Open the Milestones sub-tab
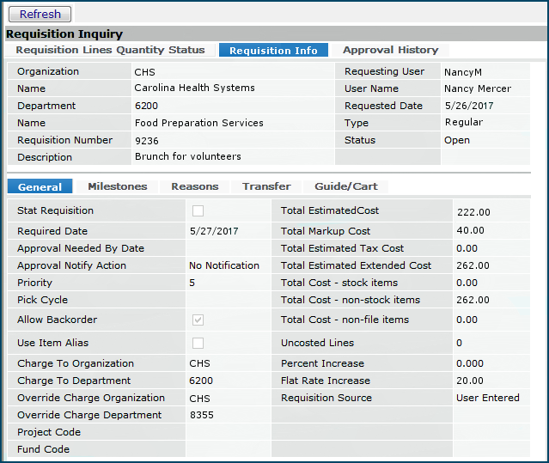 tap(117, 186)
